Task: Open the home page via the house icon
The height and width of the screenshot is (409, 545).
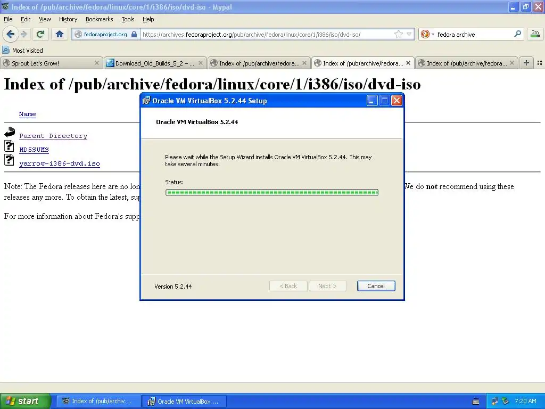Action: 60,34
